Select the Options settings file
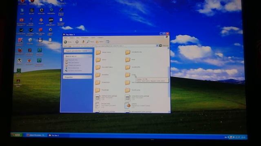 click(137, 105)
